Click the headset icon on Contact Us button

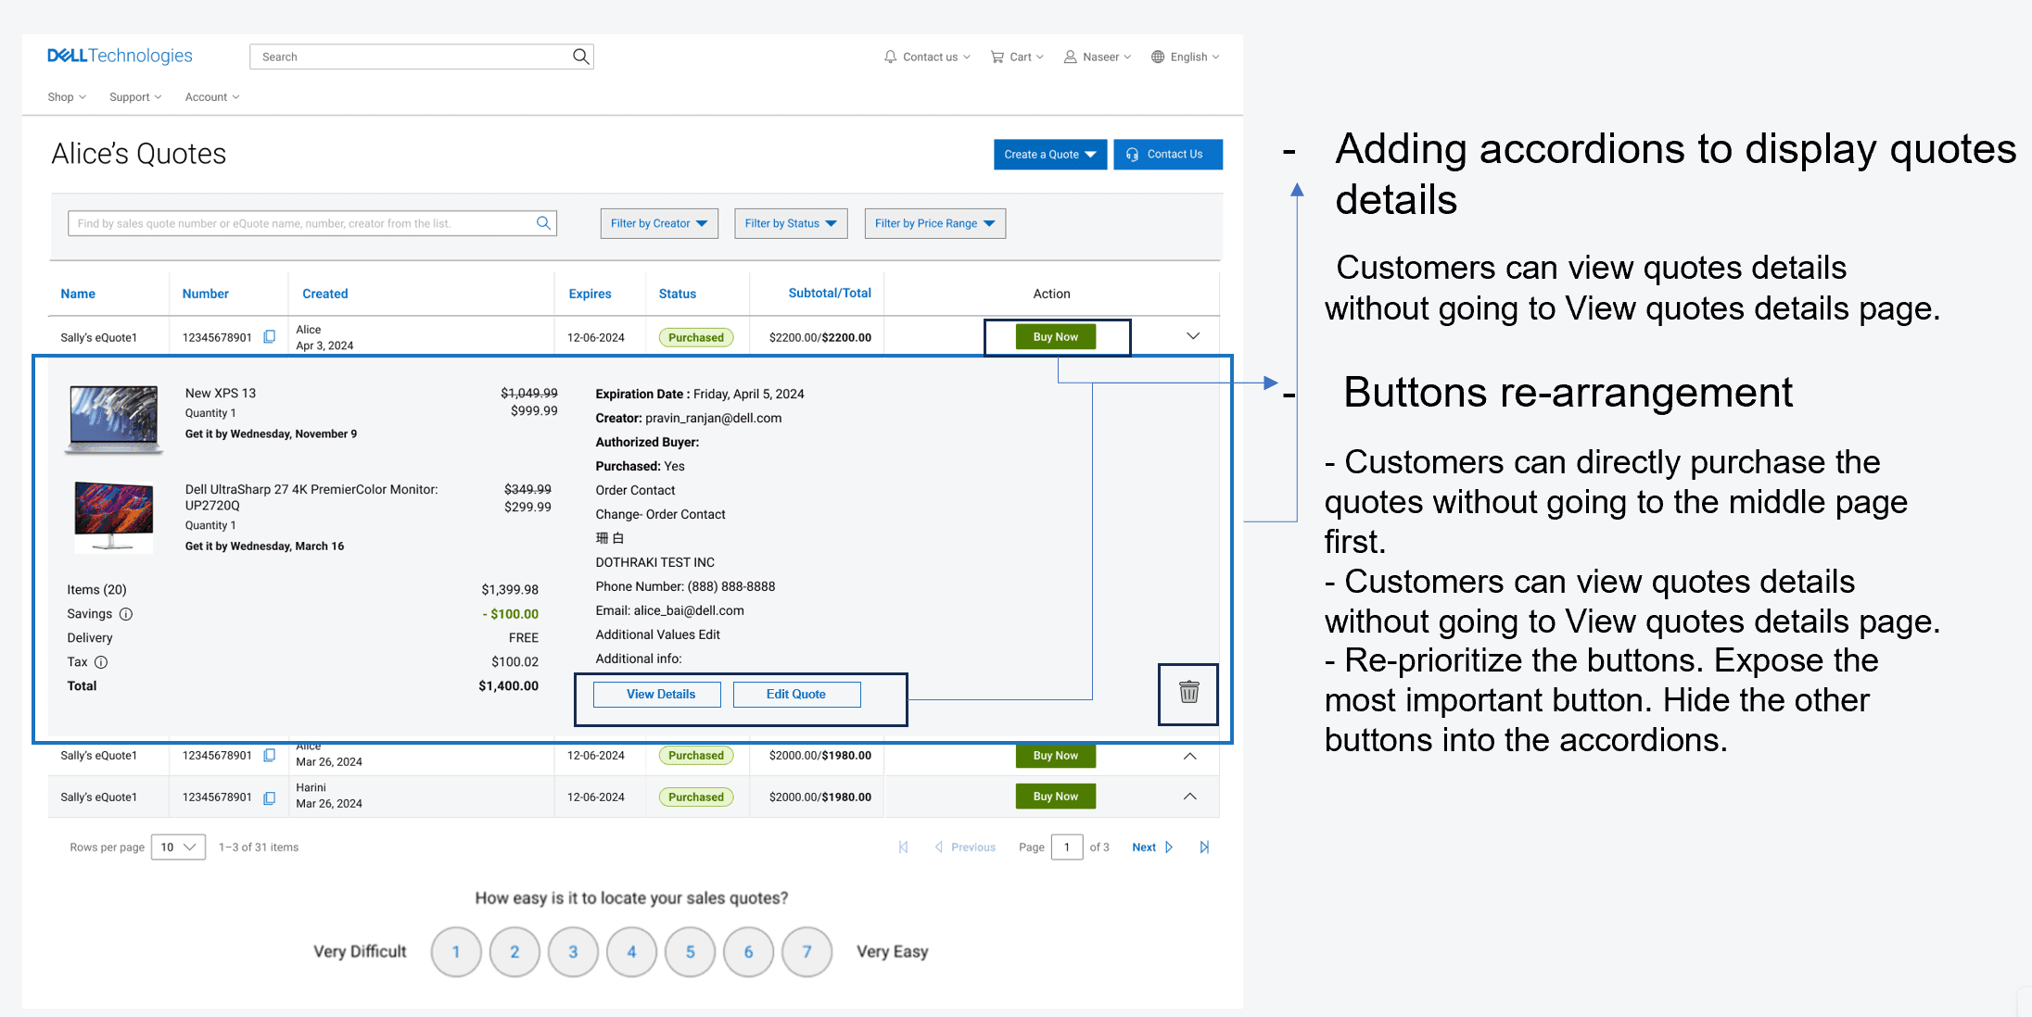point(1132,155)
